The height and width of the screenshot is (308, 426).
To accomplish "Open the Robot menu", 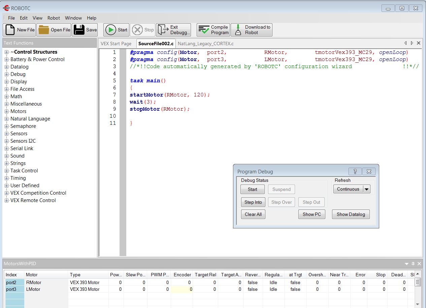I will (54, 18).
